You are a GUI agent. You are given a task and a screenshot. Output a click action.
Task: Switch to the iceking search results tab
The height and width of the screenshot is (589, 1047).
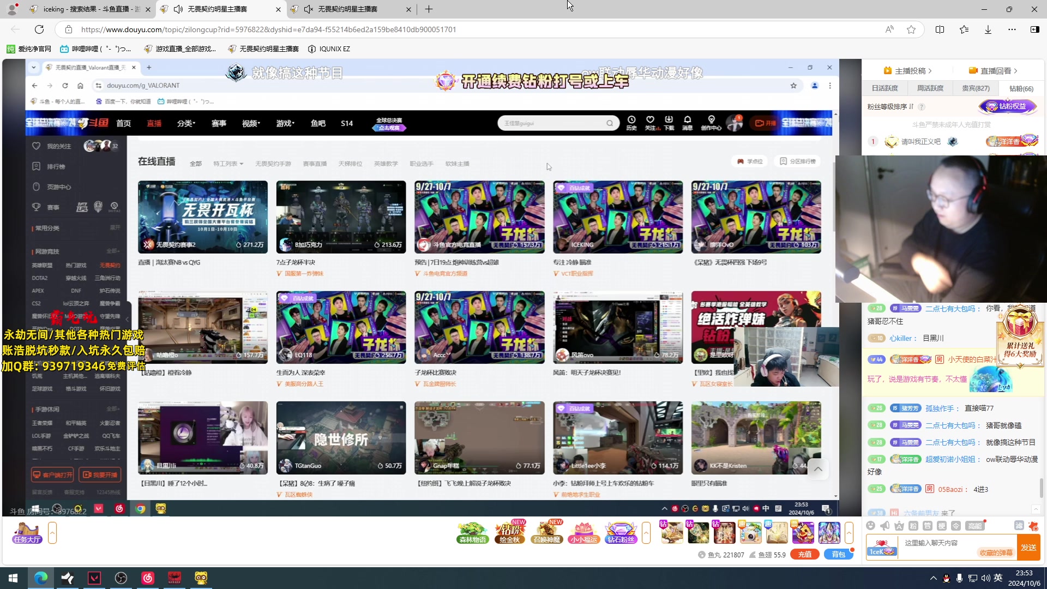(x=90, y=9)
